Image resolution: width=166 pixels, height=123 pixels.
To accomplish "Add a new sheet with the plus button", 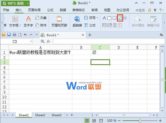I will point(72,115).
